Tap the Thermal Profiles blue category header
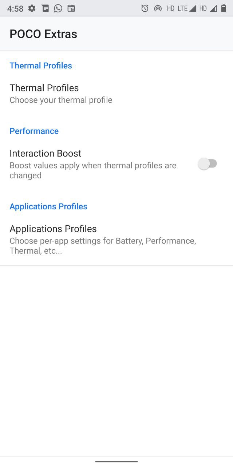 coord(41,66)
